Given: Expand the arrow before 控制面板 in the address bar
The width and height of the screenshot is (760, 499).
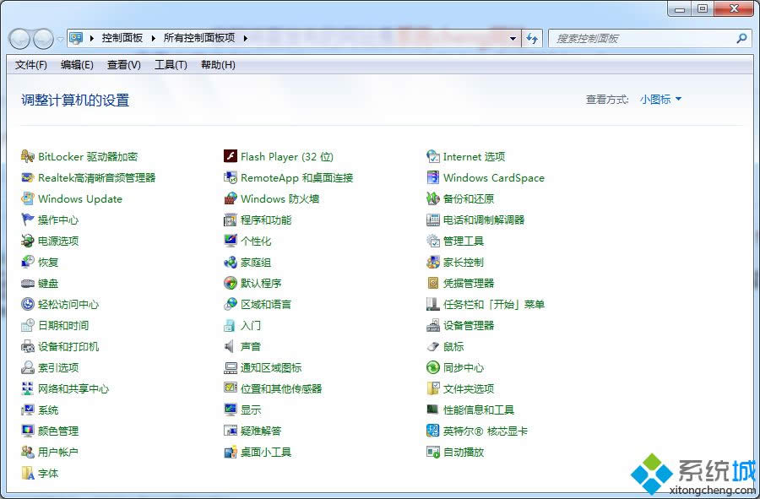Looking at the screenshot, I should [91, 38].
